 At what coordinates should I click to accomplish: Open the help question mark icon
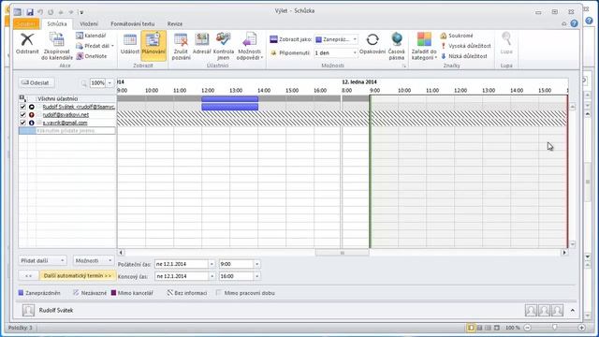click(574, 23)
